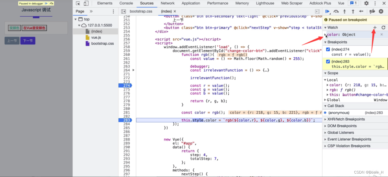The height and width of the screenshot is (177, 388).
Task: Go to next section 下一节
Action: [x=28, y=41]
